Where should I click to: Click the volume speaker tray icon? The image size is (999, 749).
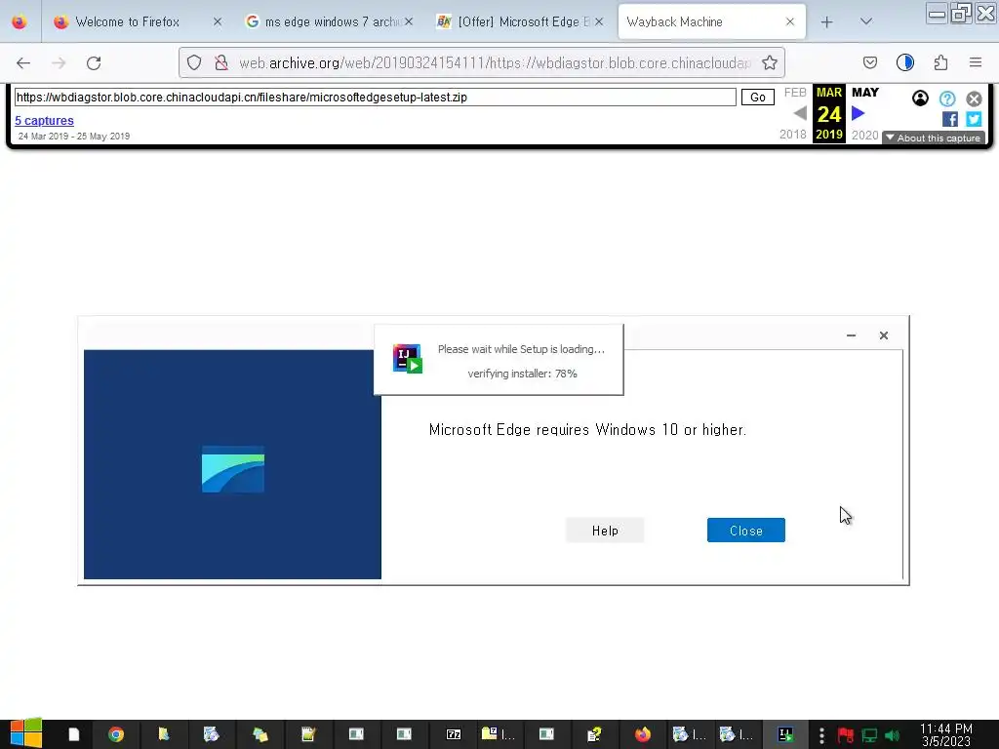(x=892, y=735)
